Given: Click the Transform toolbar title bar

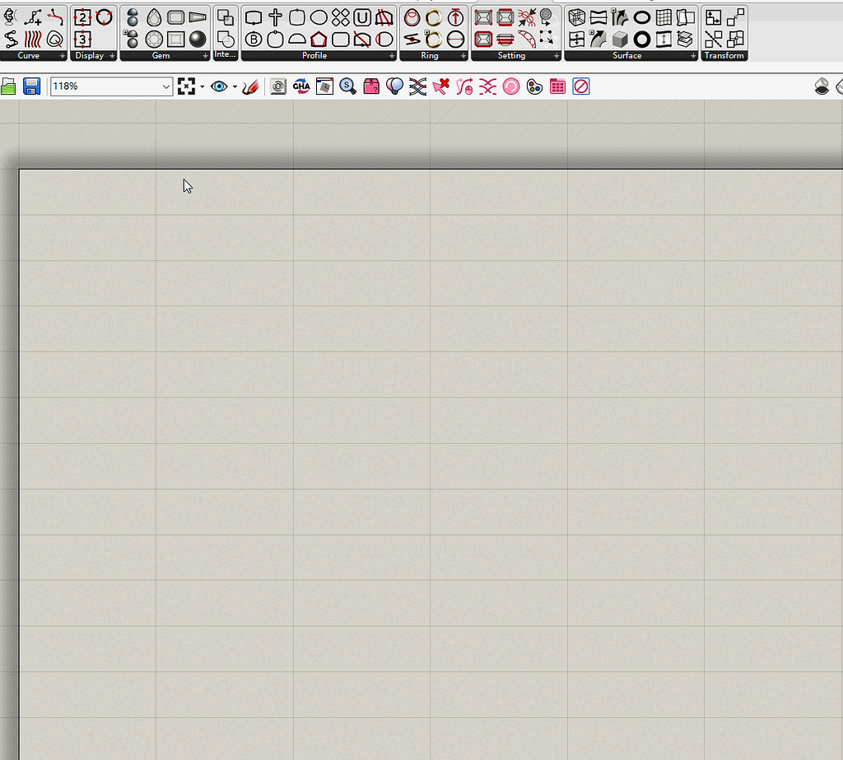Looking at the screenshot, I should 724,55.
